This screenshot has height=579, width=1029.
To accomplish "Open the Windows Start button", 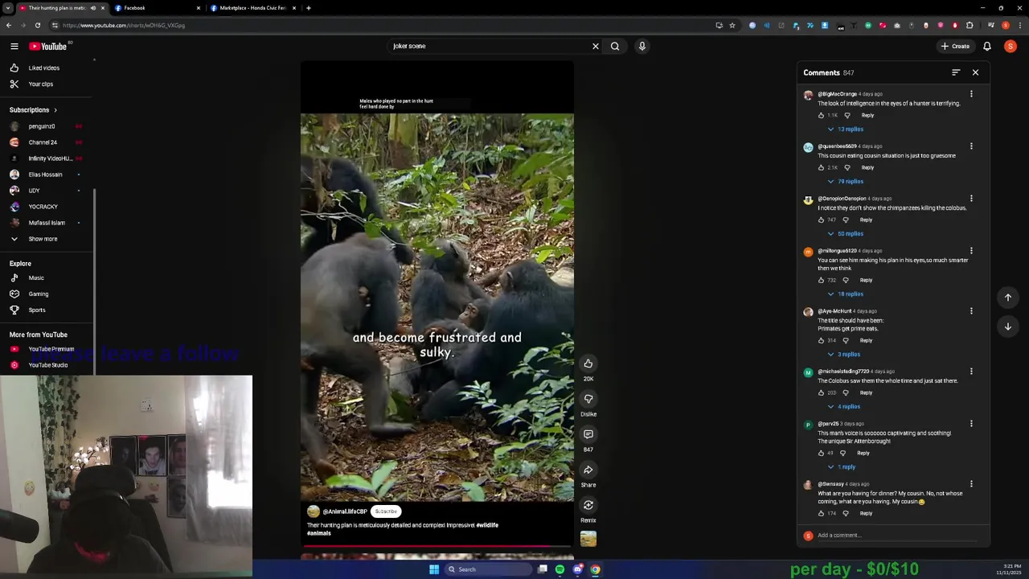I will 434,569.
